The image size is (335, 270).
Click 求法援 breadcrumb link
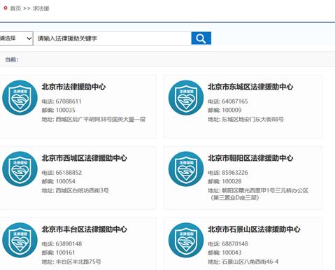[x=41, y=8]
